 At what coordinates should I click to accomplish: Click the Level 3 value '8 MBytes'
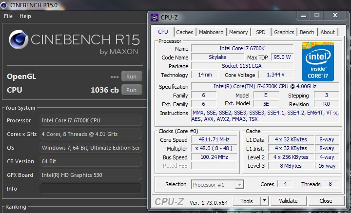(291, 166)
